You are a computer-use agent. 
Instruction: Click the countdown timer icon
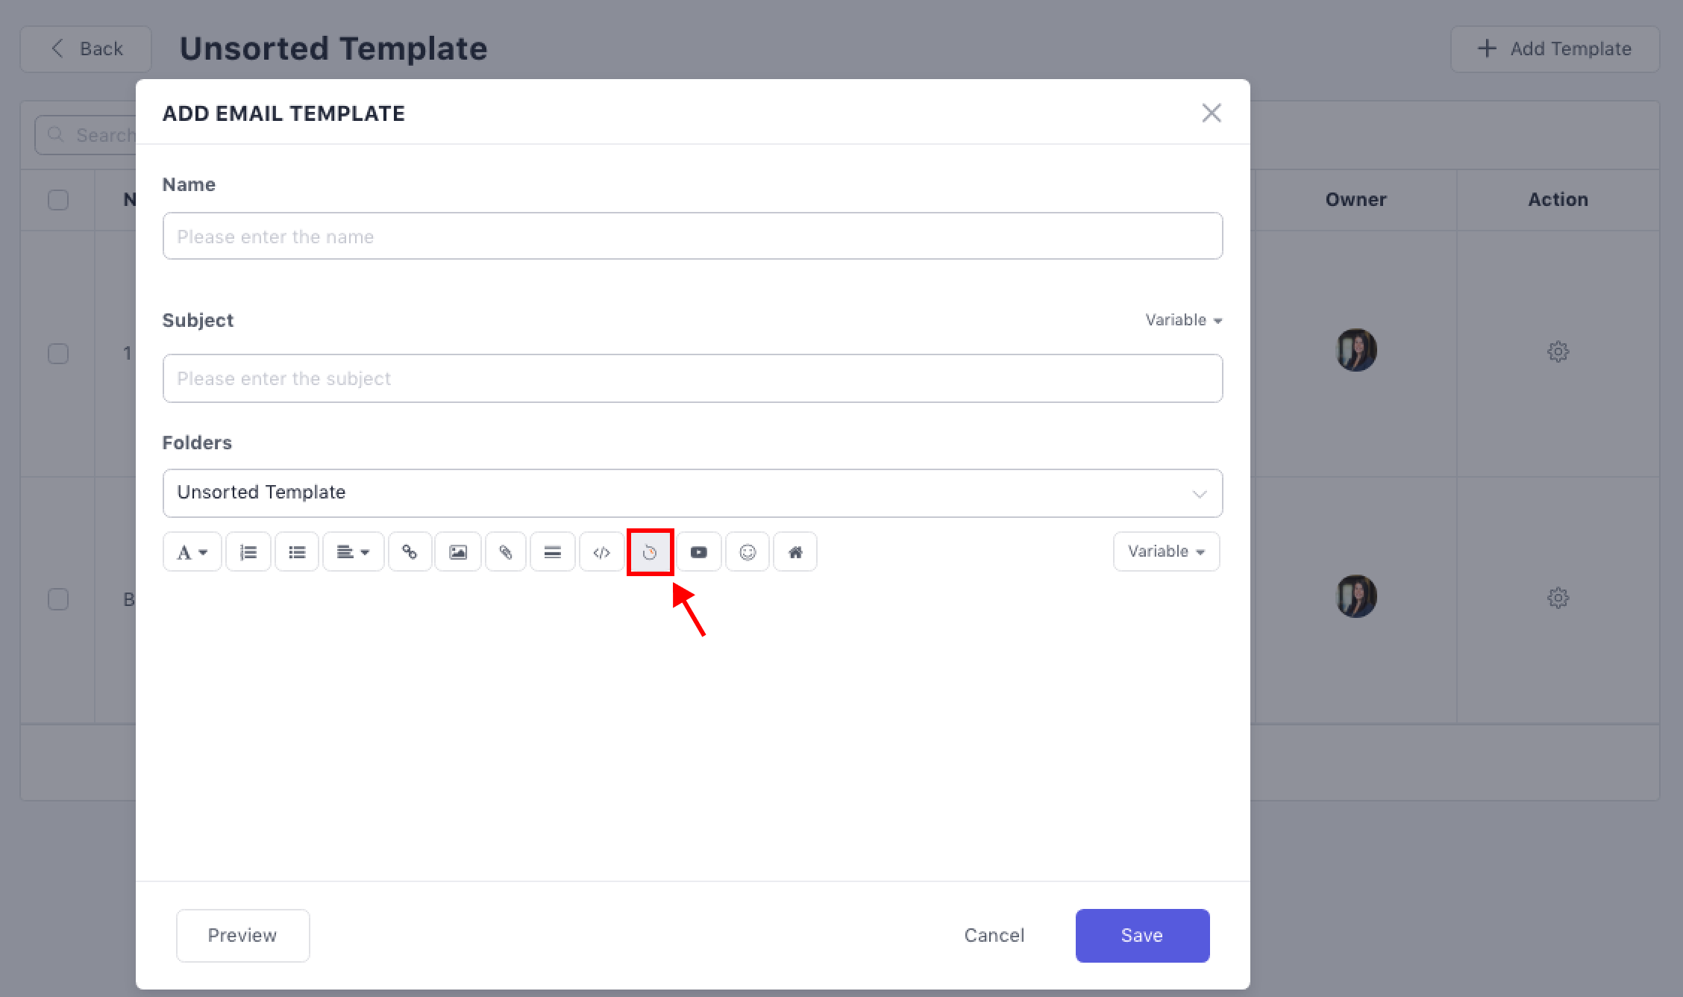(x=650, y=552)
